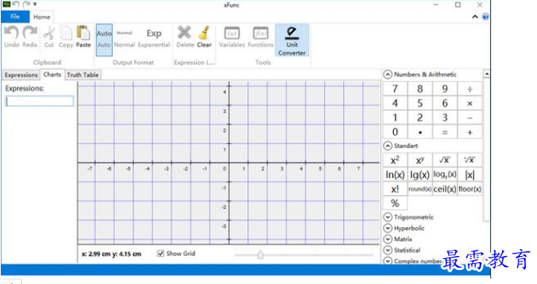
Task: Click the Delete expression X icon
Action: click(184, 33)
